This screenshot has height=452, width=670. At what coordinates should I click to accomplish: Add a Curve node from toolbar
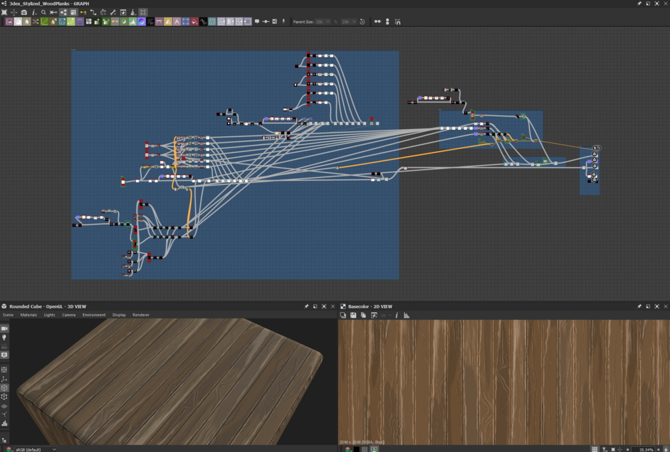click(x=45, y=21)
